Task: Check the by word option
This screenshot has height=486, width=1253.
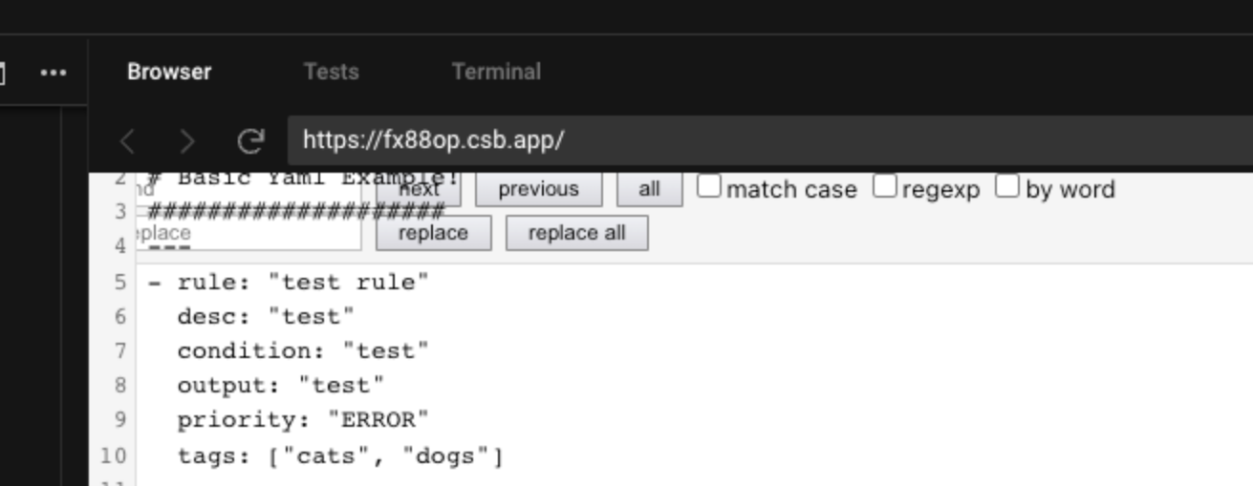Action: coord(1007,187)
